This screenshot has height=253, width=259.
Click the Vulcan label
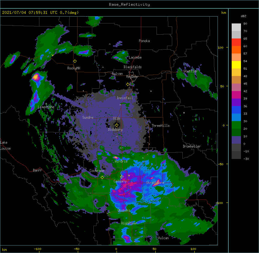click(x=163, y=238)
